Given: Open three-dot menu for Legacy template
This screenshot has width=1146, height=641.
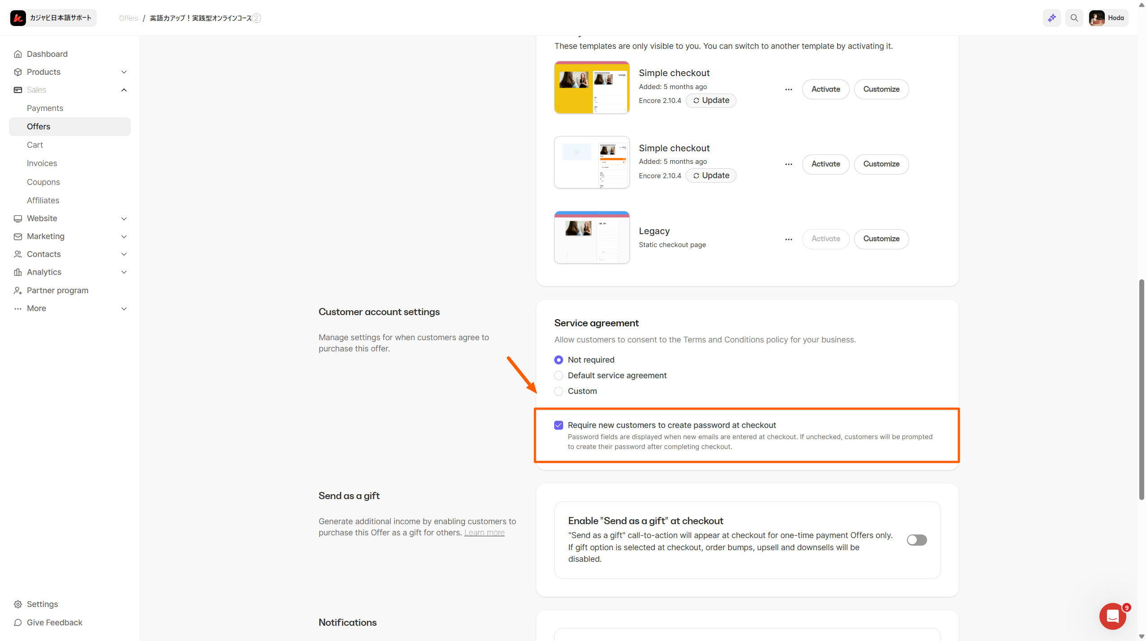Looking at the screenshot, I should click(788, 239).
